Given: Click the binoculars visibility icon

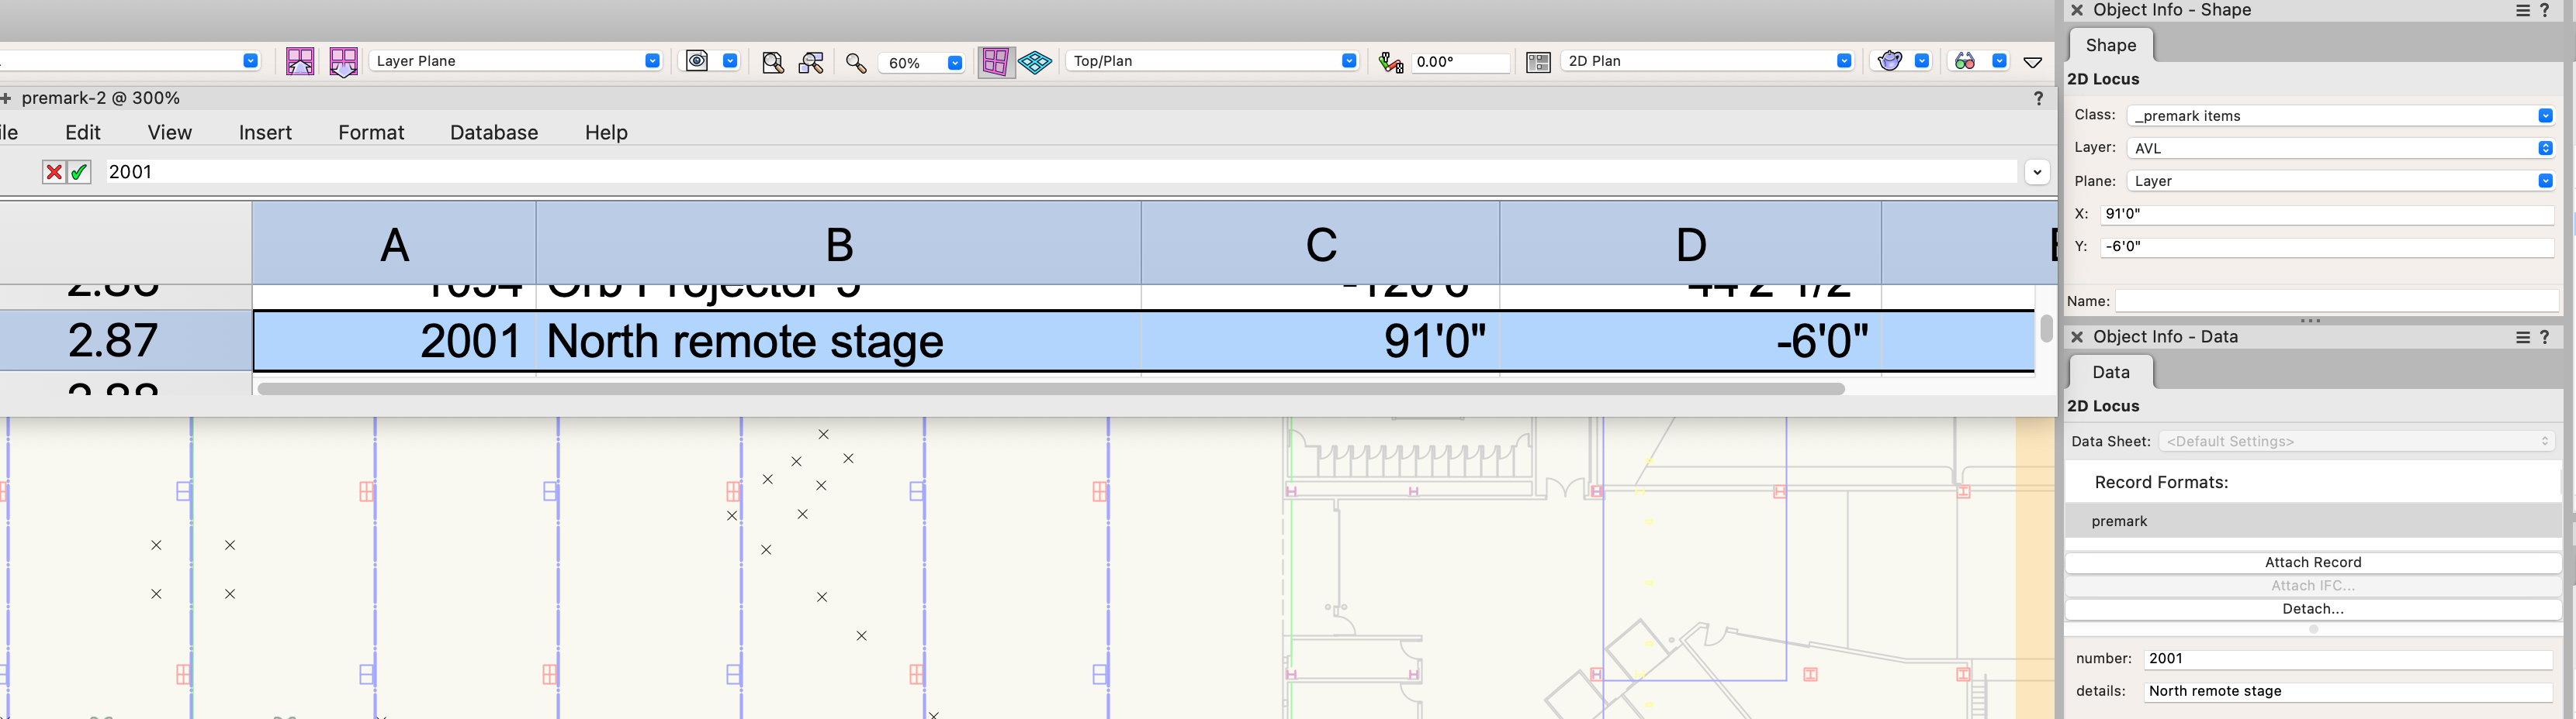Looking at the screenshot, I should click(x=1964, y=61).
